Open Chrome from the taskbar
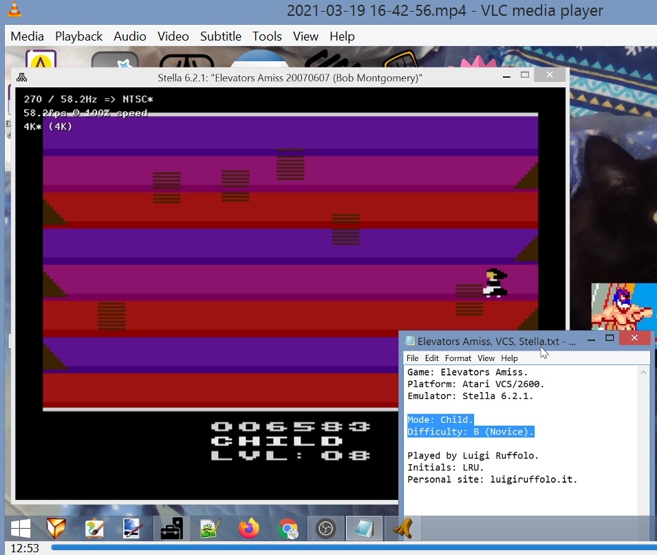Viewport: 657px width, 555px height. 288,528
